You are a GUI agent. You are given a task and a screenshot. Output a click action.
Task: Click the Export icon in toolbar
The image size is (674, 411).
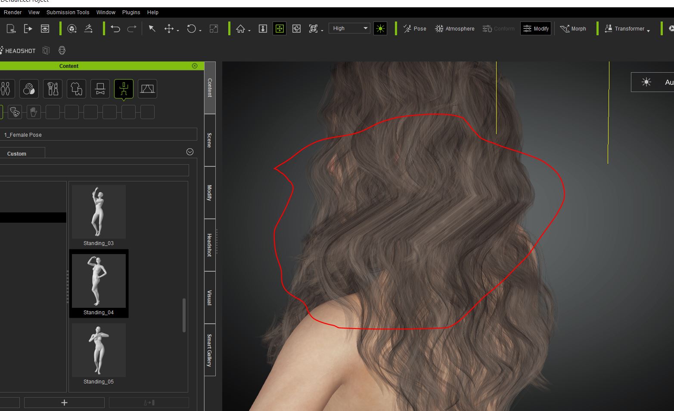click(x=28, y=29)
